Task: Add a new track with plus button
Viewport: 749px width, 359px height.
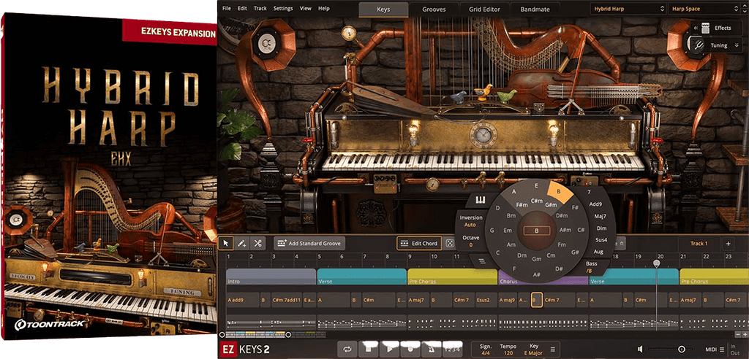Action: pyautogui.click(x=728, y=244)
